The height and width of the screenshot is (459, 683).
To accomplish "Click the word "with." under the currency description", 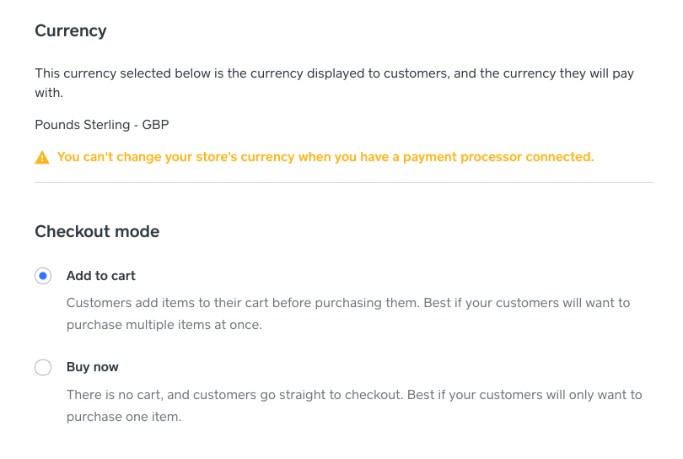I will click(49, 93).
